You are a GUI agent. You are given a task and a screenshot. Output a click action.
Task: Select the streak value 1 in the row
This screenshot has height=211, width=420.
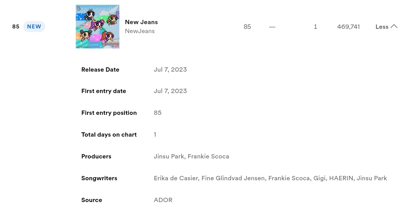pos(315,26)
